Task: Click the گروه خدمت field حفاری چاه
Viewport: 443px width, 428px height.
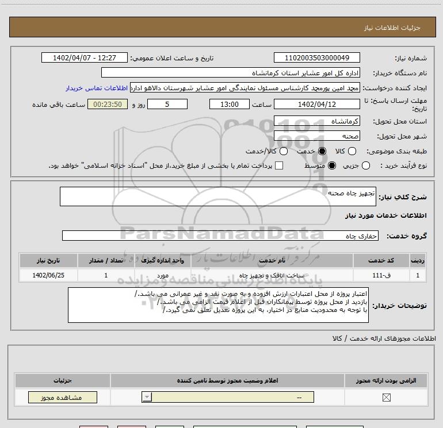Action: pyautogui.click(x=220, y=236)
